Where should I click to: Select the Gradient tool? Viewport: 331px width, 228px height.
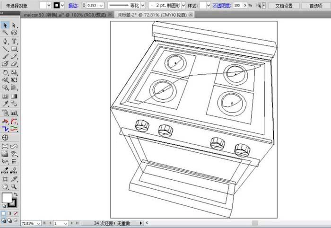(14, 96)
